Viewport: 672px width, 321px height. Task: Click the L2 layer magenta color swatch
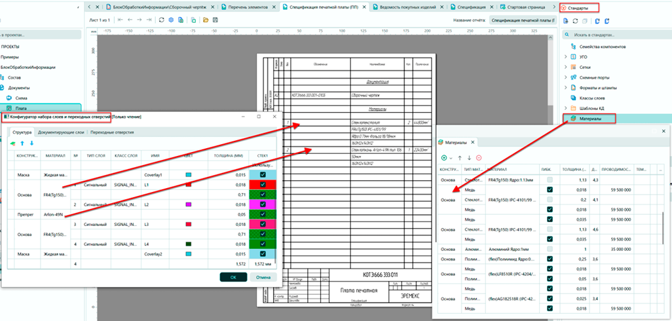click(188, 204)
